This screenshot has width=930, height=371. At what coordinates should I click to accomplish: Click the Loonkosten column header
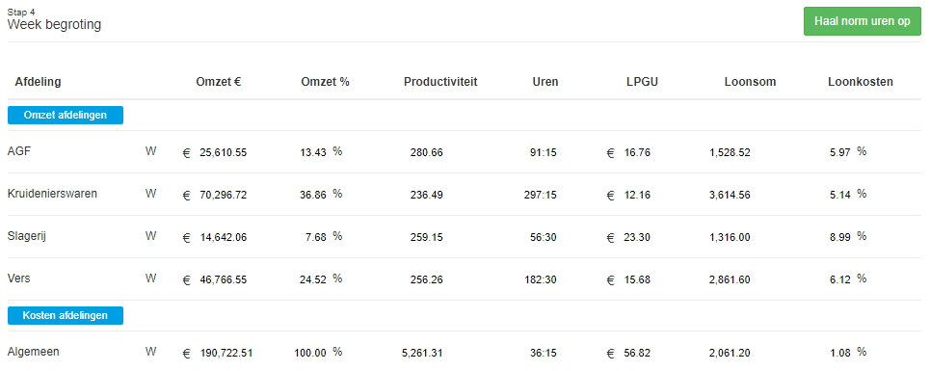click(861, 82)
